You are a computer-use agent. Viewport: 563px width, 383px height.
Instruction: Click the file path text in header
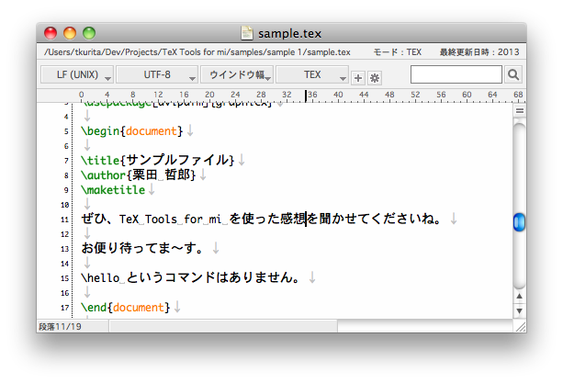pos(197,52)
